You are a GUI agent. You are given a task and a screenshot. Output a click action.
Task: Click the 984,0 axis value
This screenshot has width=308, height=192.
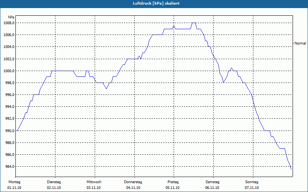pyautogui.click(x=10, y=167)
